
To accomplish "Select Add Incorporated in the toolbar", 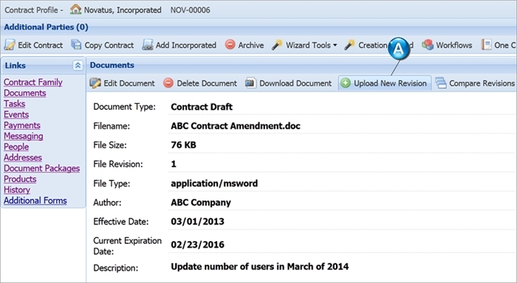I will [179, 45].
